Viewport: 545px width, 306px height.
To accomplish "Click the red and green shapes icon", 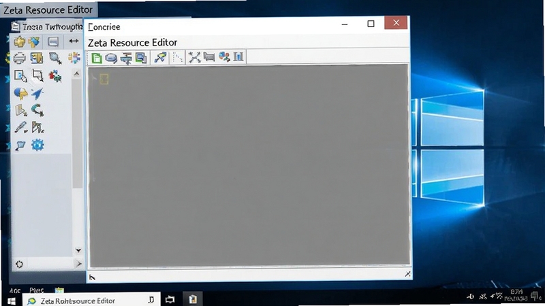I will [55, 75].
